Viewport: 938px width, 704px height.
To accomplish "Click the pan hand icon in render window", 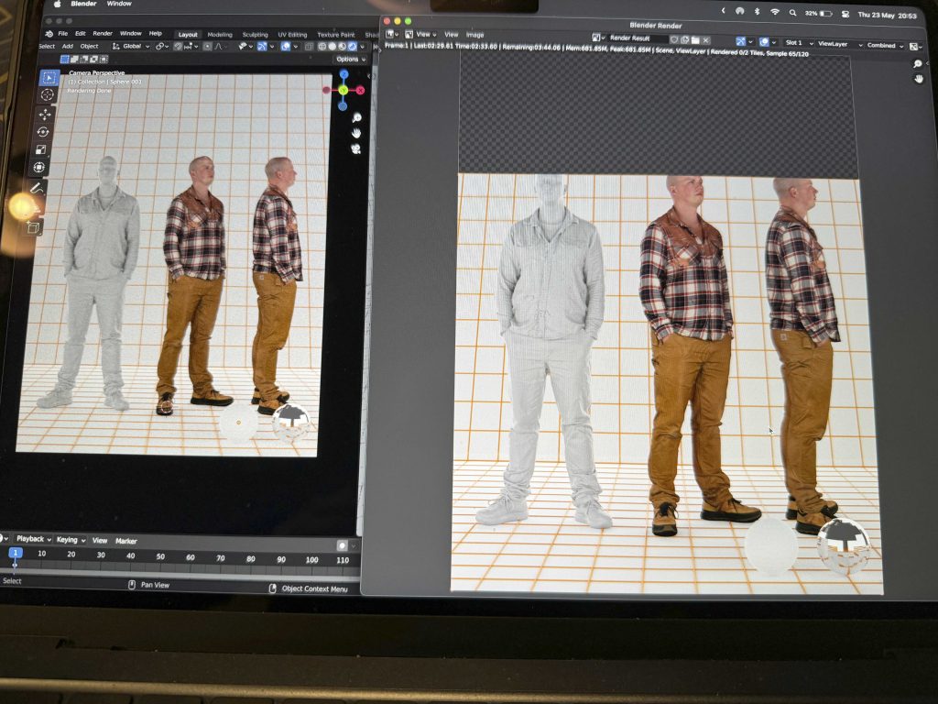I will point(919,79).
